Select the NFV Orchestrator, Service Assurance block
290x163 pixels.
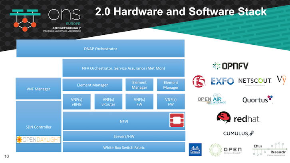123,68
